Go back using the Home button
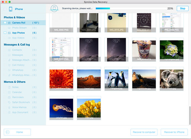The image size is (191, 139). pyautogui.click(x=17, y=132)
